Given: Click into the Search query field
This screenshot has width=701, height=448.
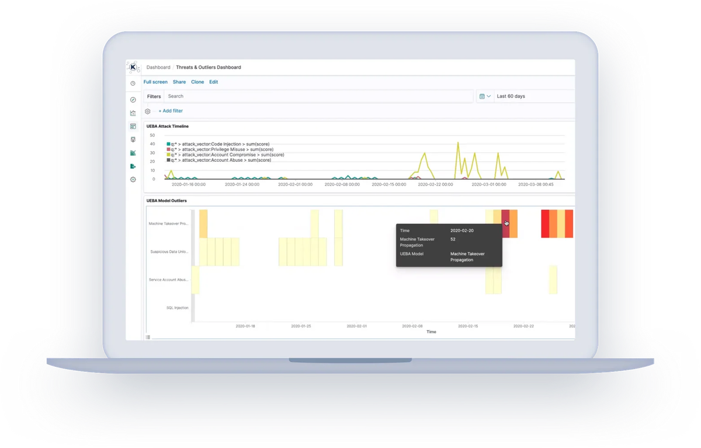Looking at the screenshot, I should [x=318, y=96].
